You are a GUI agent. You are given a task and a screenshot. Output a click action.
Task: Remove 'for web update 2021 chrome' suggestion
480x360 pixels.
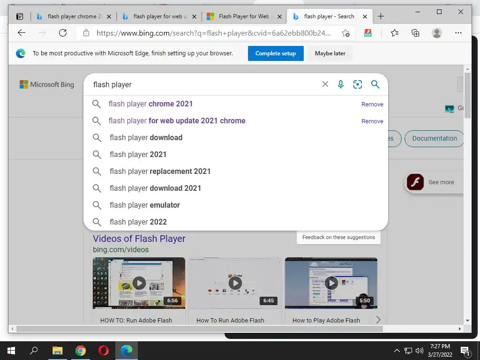[372, 121]
